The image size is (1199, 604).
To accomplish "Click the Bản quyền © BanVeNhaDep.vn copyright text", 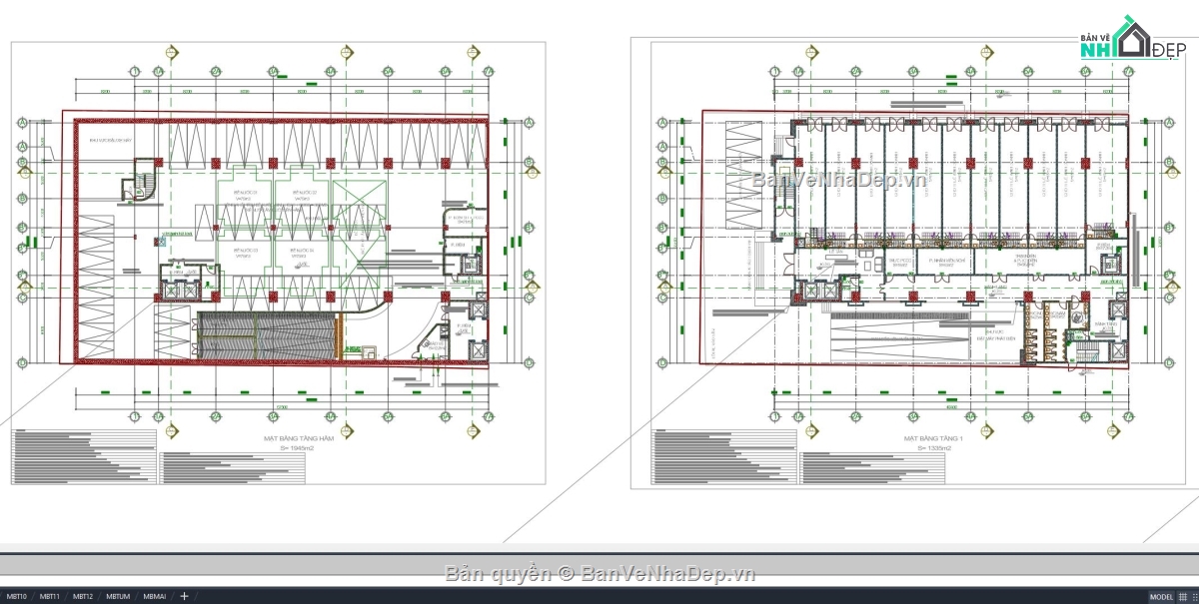I will tap(599, 573).
